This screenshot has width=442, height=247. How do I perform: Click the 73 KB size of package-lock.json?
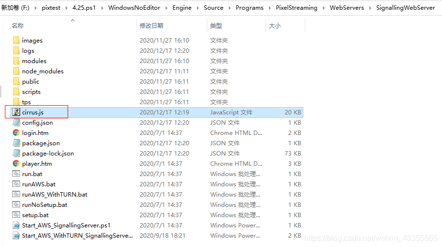coord(293,153)
